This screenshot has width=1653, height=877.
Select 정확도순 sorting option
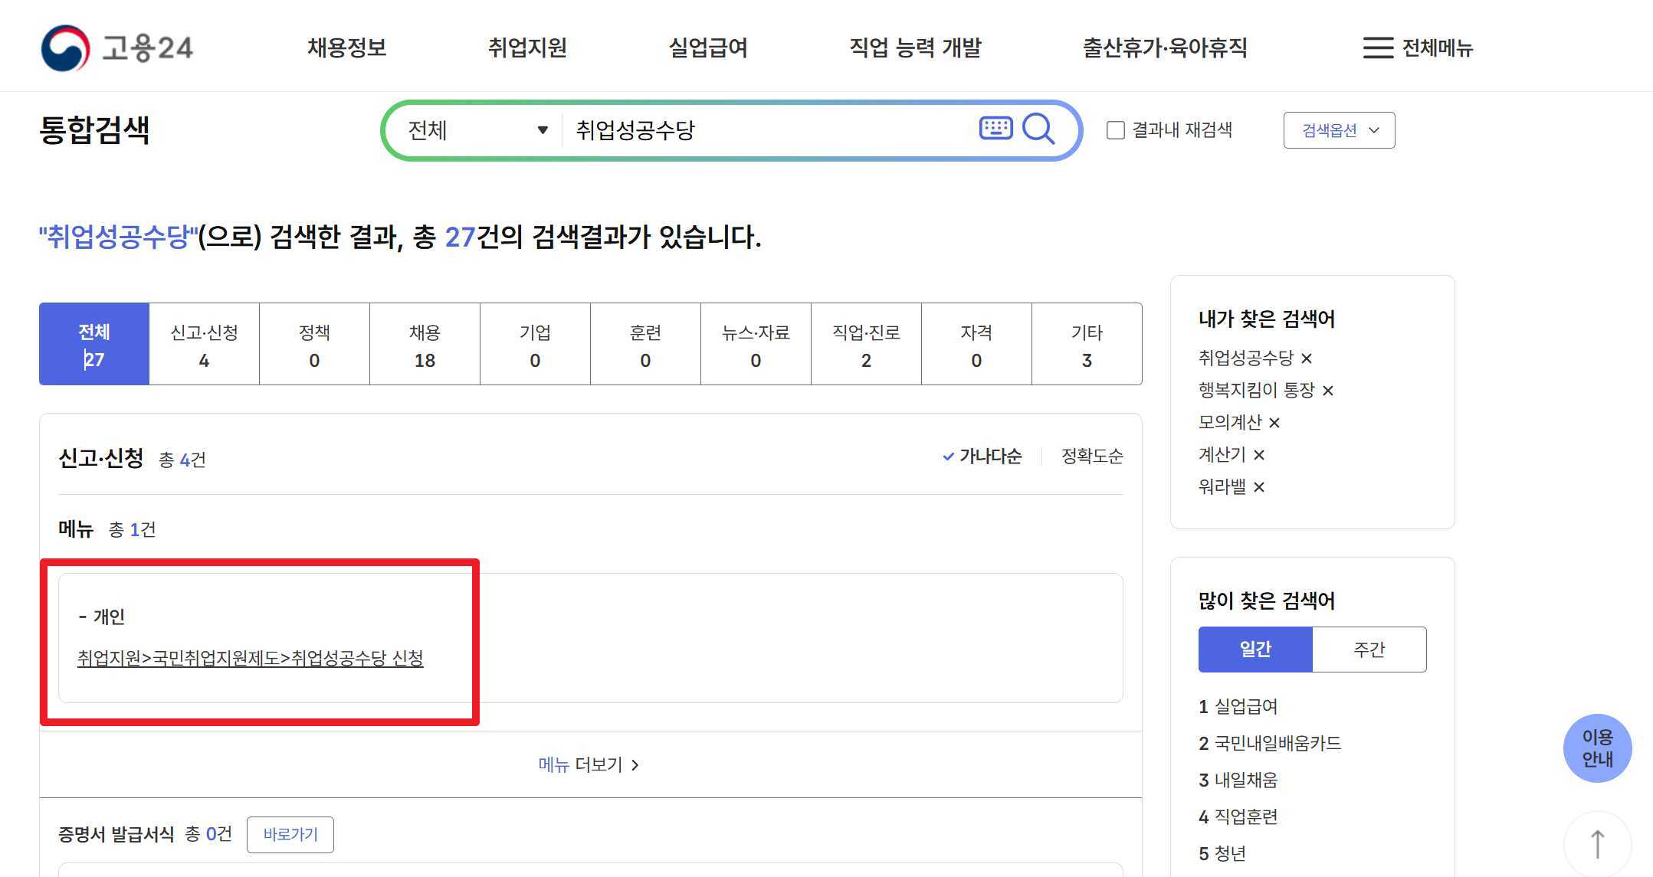(1091, 456)
